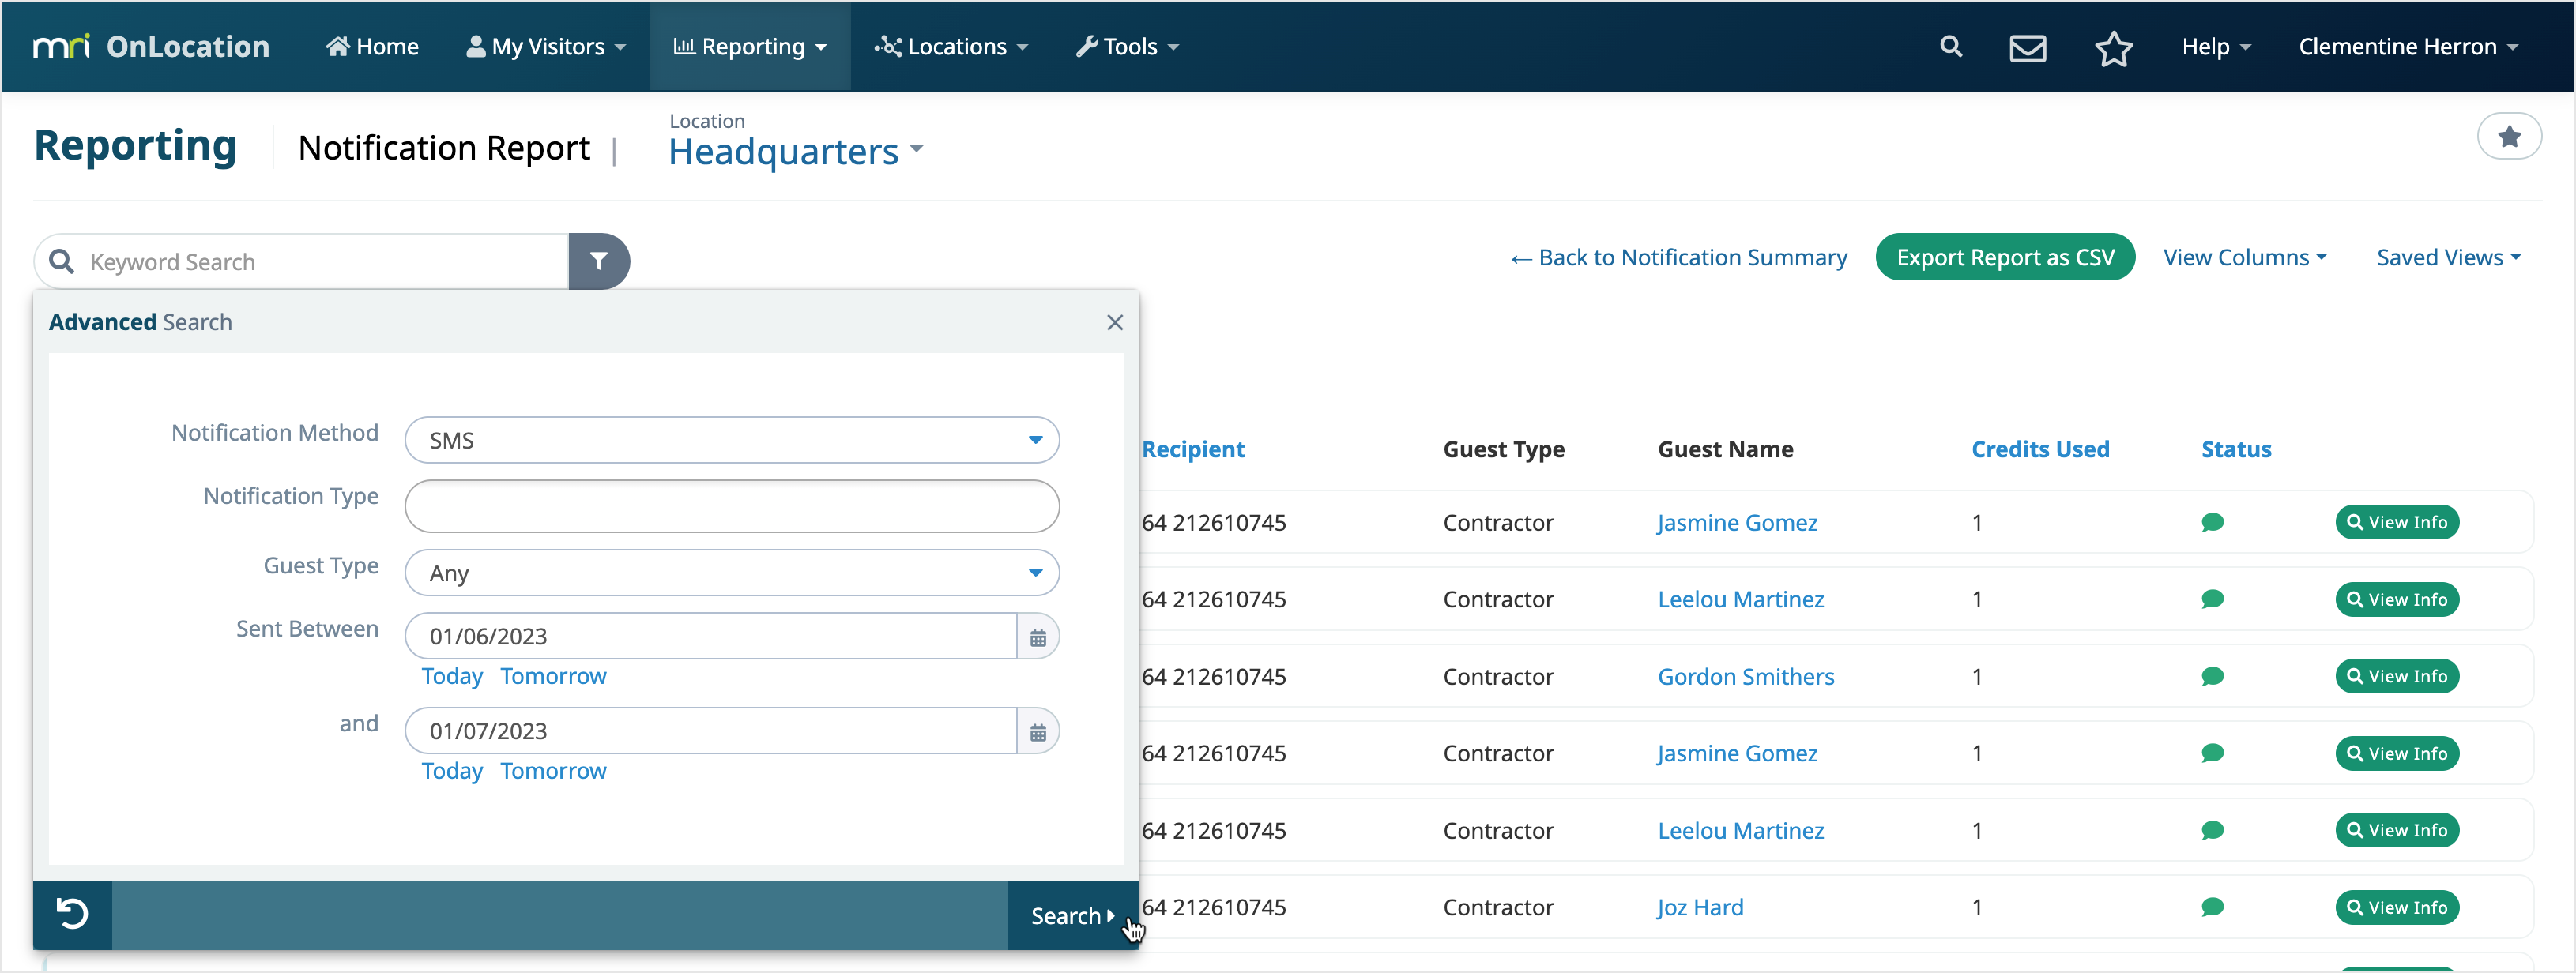The image size is (2576, 973).
Task: Open the Help menu
Action: 2216,47
